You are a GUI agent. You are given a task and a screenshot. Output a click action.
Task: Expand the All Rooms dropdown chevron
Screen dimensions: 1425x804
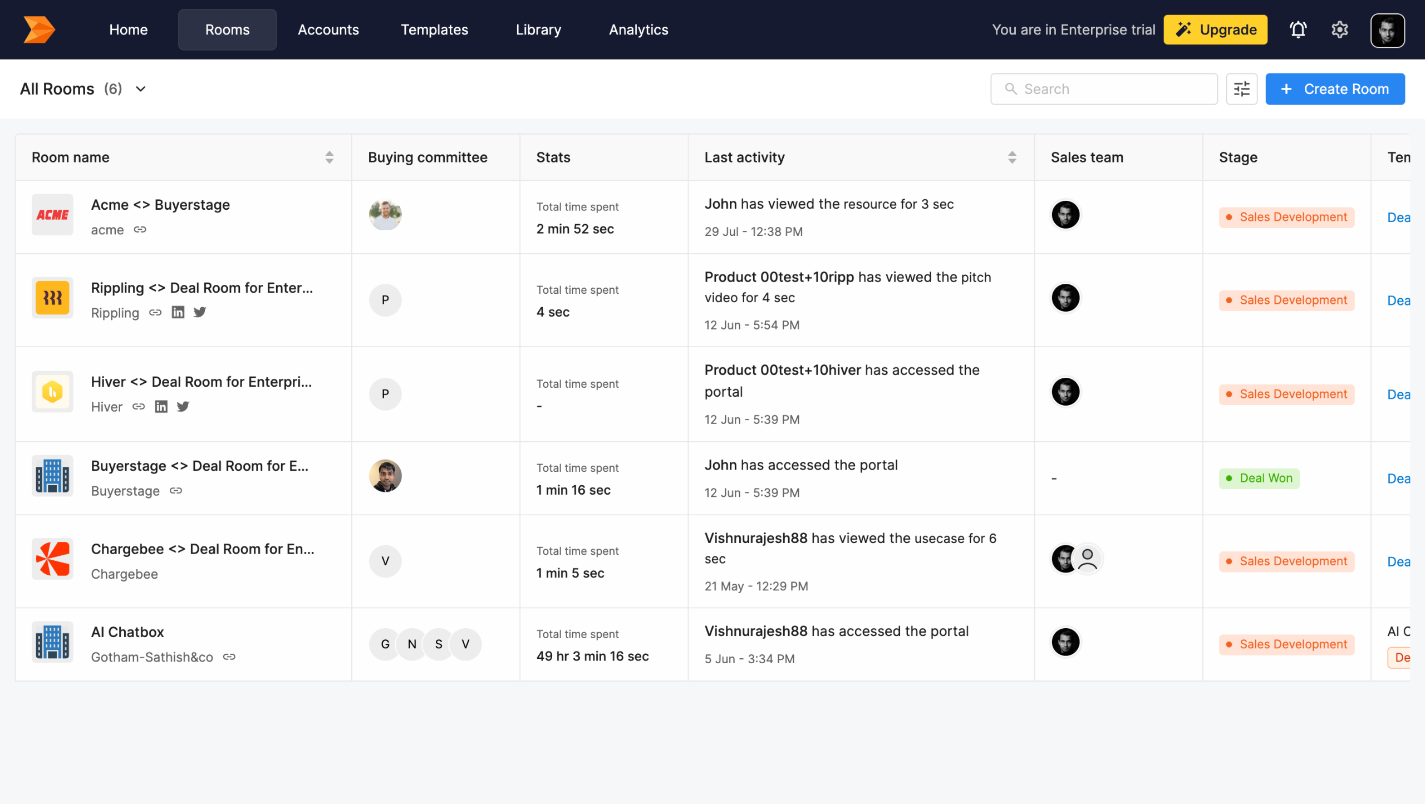coord(141,89)
